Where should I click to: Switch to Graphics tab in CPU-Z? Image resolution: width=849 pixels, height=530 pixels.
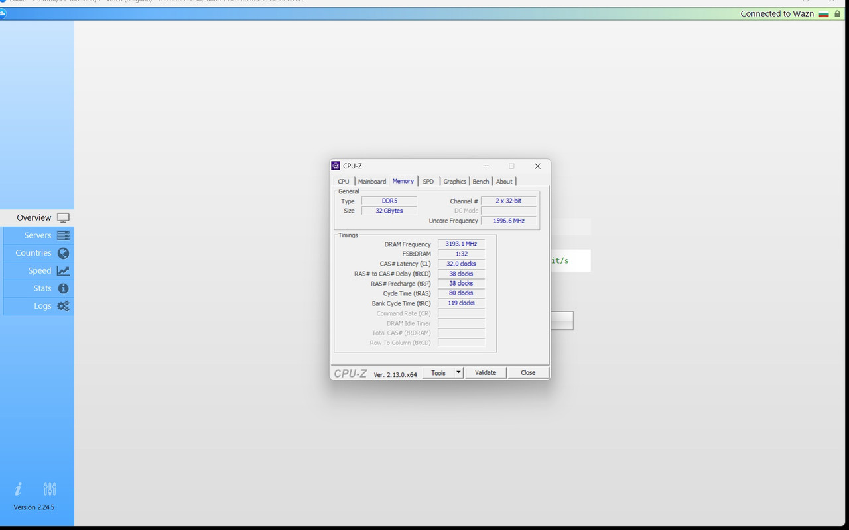tap(455, 182)
